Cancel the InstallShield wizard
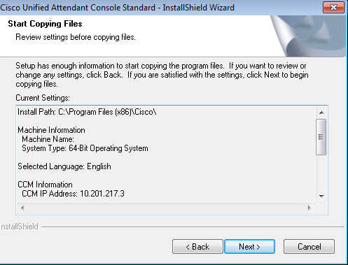 click(x=309, y=246)
